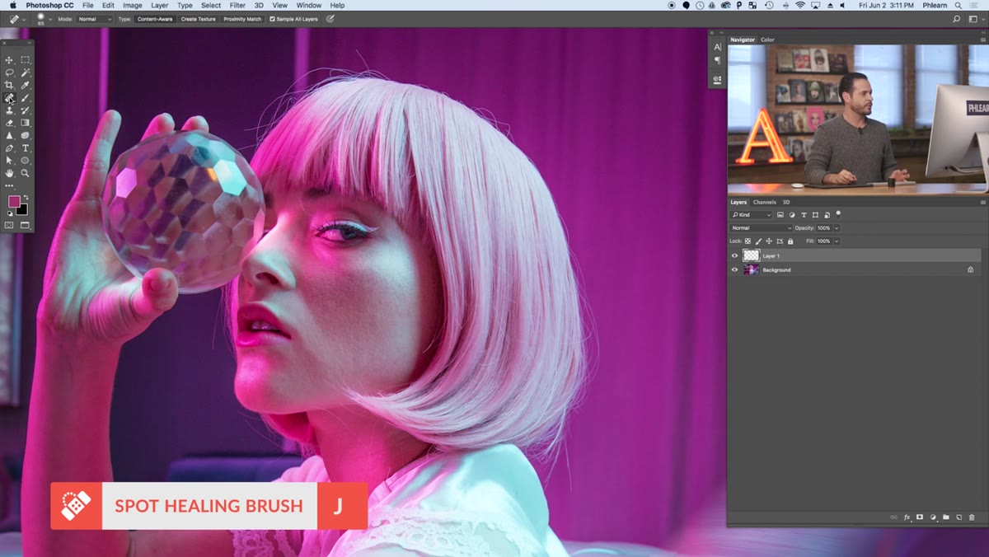Viewport: 989px width, 557px height.
Task: Select the Sharpen/Blur tool
Action: pos(9,135)
